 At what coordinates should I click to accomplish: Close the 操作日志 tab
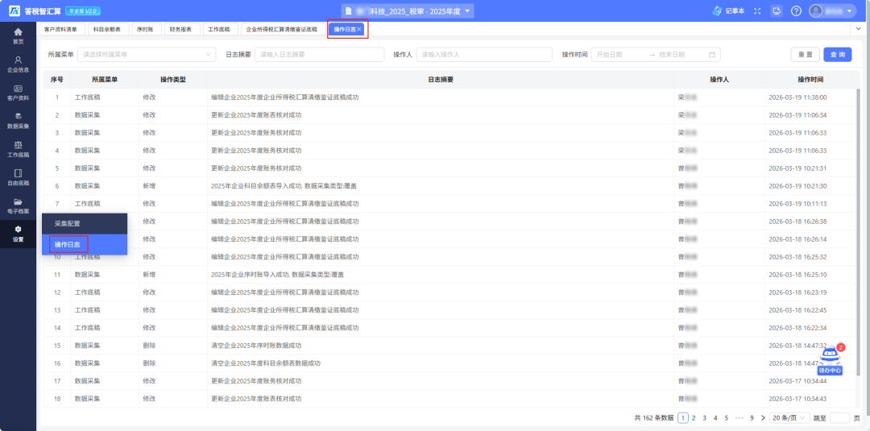359,29
